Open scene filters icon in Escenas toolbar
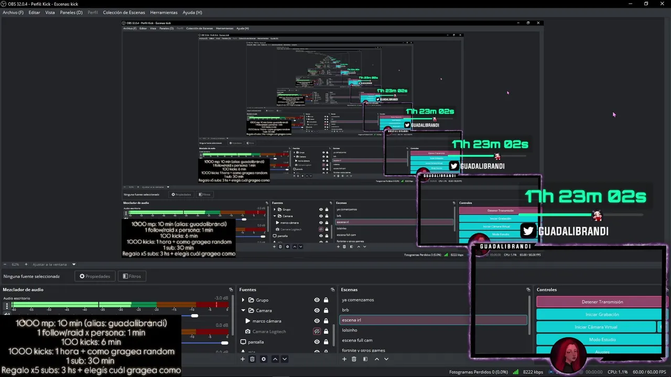Image resolution: width=671 pixels, height=377 pixels. coord(365,359)
